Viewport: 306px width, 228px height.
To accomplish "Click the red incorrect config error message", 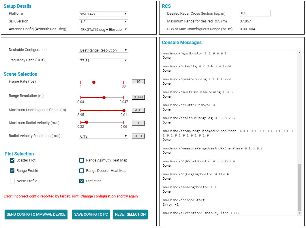I will tap(71, 196).
